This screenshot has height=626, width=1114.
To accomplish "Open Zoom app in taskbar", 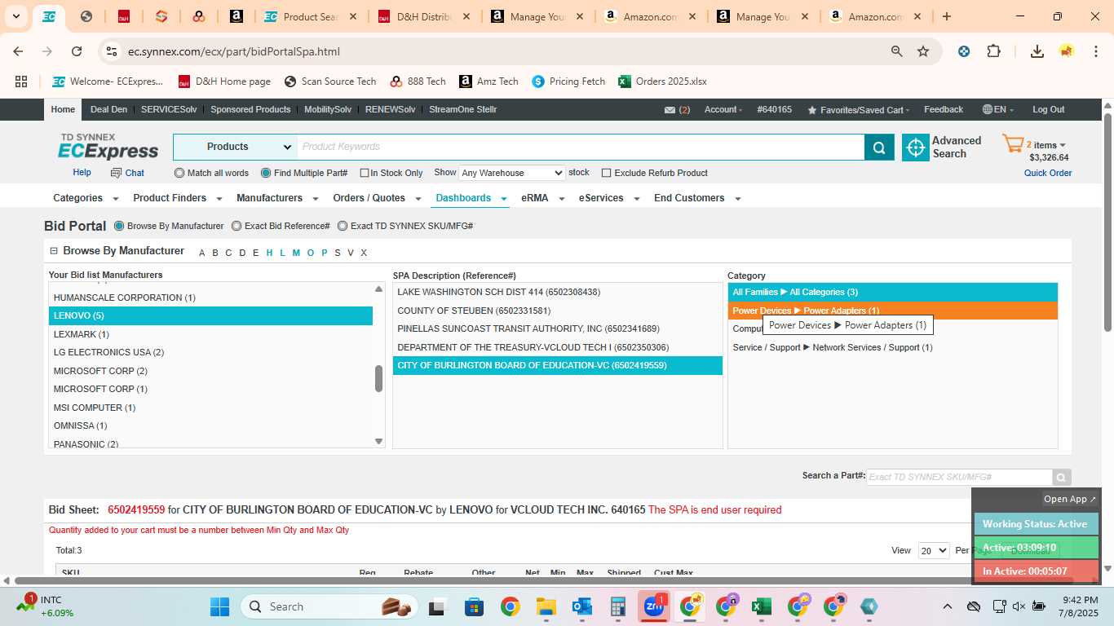I will 654,606.
